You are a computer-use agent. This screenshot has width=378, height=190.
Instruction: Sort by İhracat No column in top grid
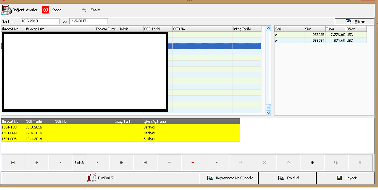point(13,29)
